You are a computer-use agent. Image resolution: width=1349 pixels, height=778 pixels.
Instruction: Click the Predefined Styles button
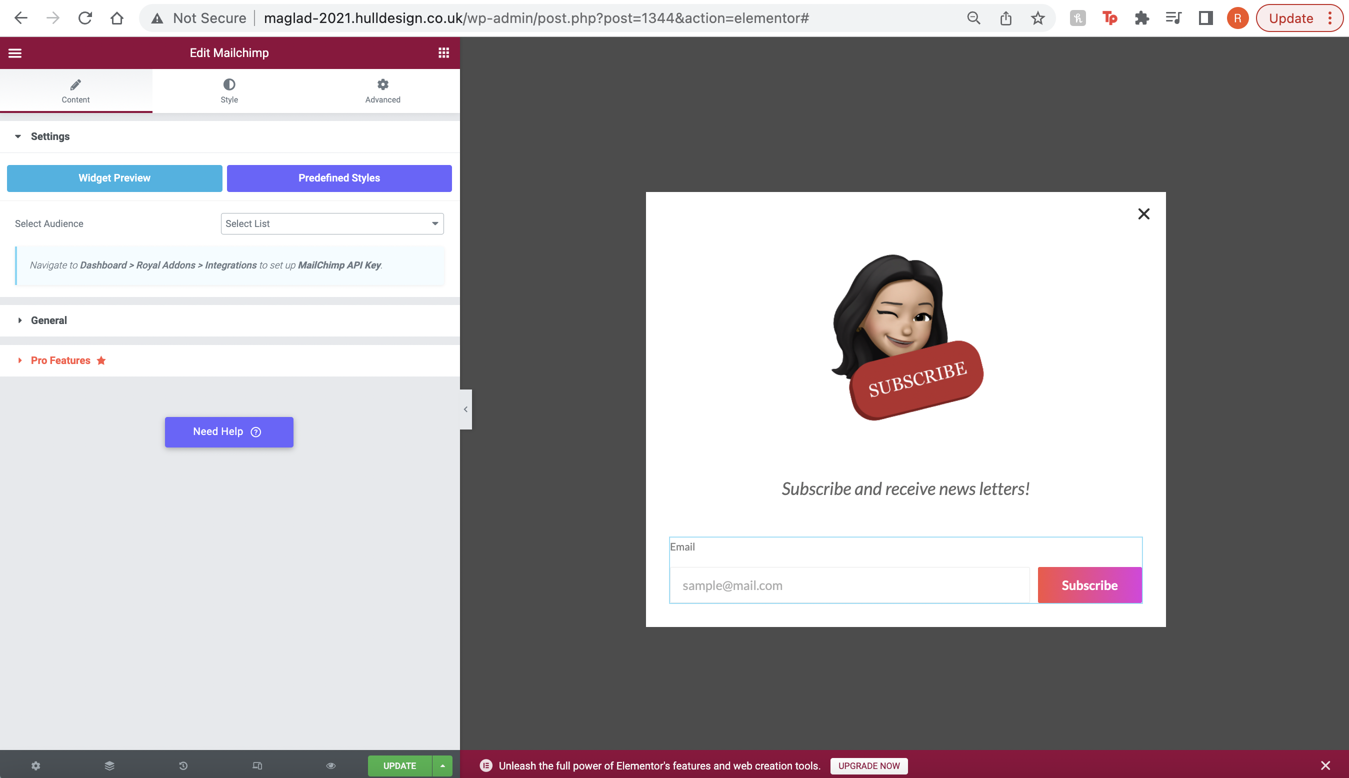coord(339,178)
